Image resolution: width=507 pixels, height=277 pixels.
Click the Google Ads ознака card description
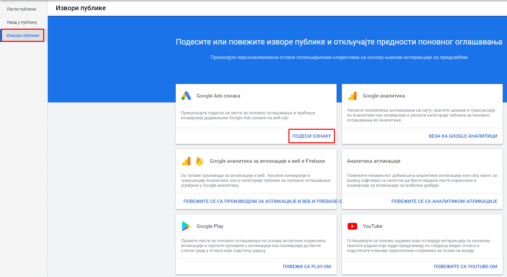point(248,115)
